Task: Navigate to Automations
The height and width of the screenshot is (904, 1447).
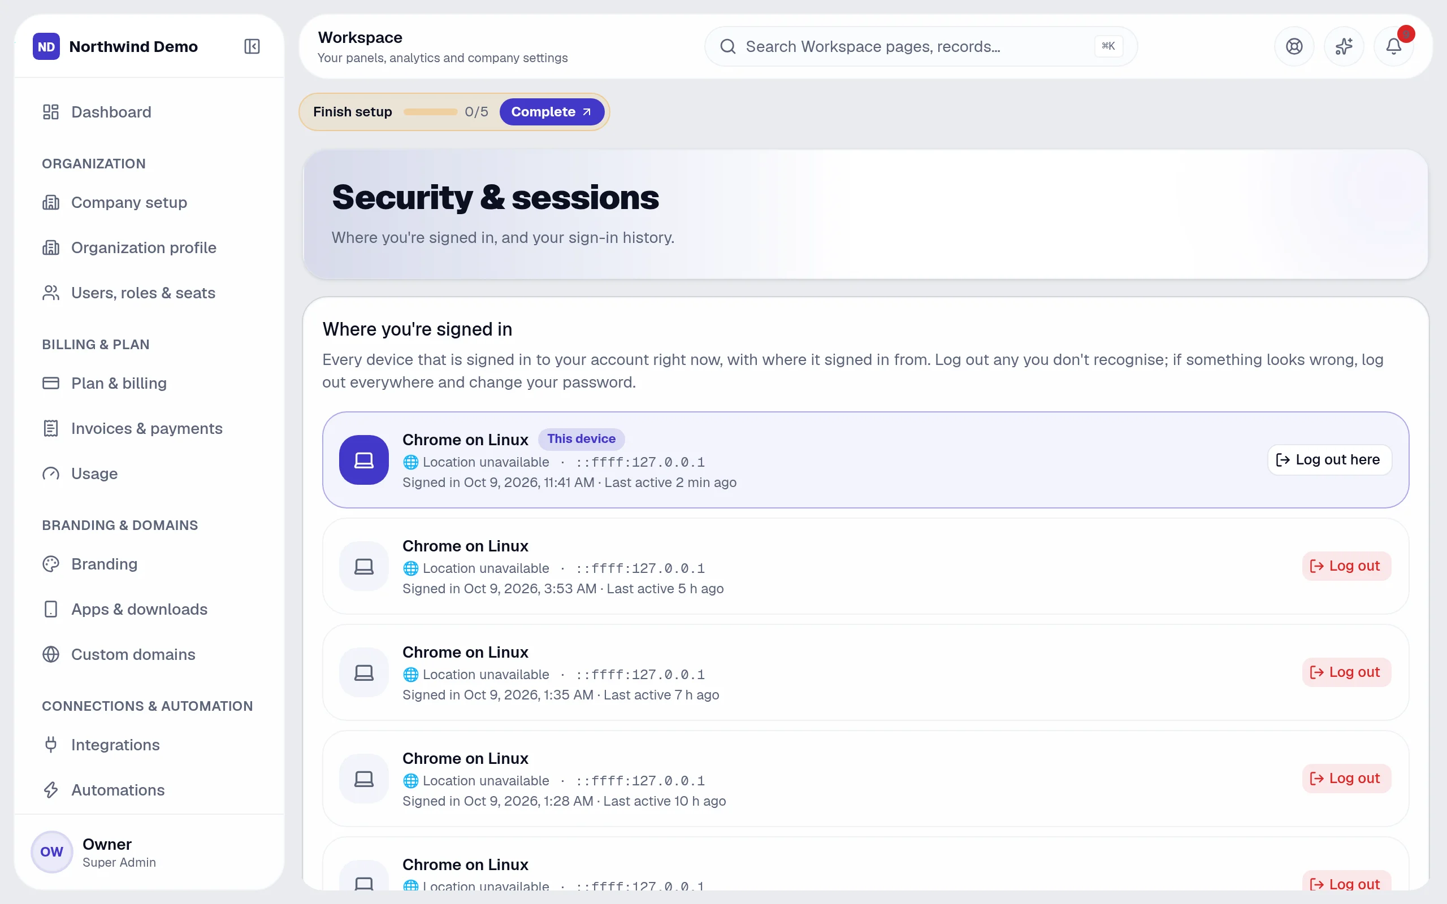Action: [149, 790]
